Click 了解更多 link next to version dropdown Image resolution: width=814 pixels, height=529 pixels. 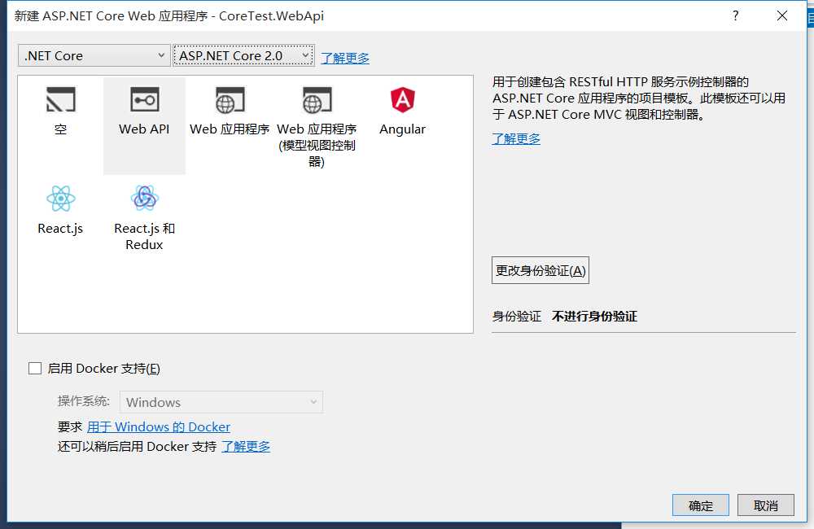click(345, 58)
